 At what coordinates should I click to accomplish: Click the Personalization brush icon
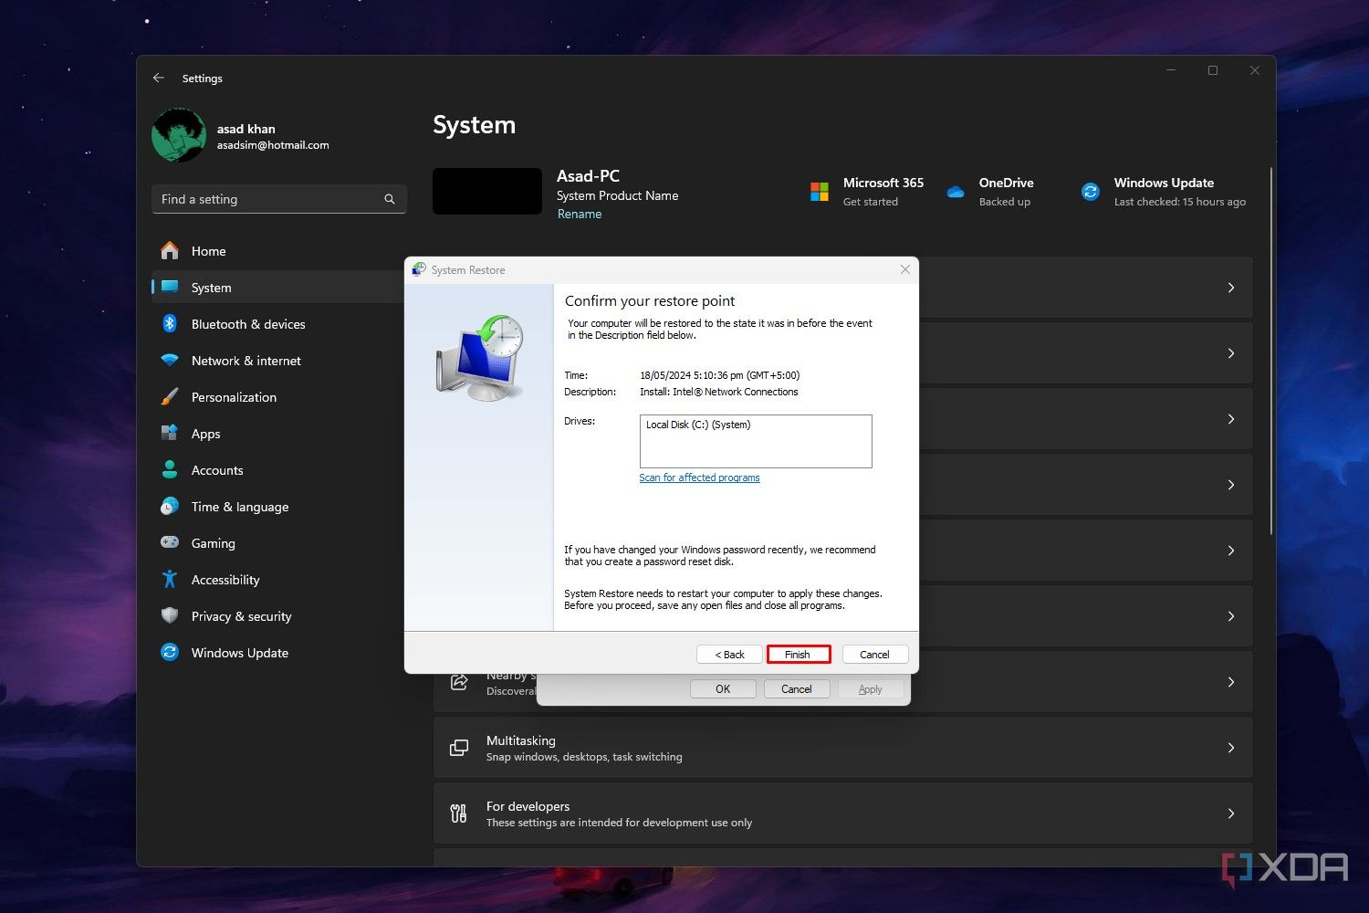[170, 396]
